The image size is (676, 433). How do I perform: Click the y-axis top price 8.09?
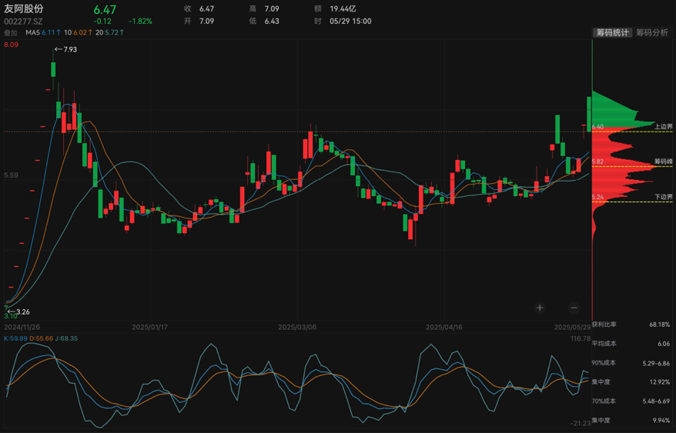point(12,45)
